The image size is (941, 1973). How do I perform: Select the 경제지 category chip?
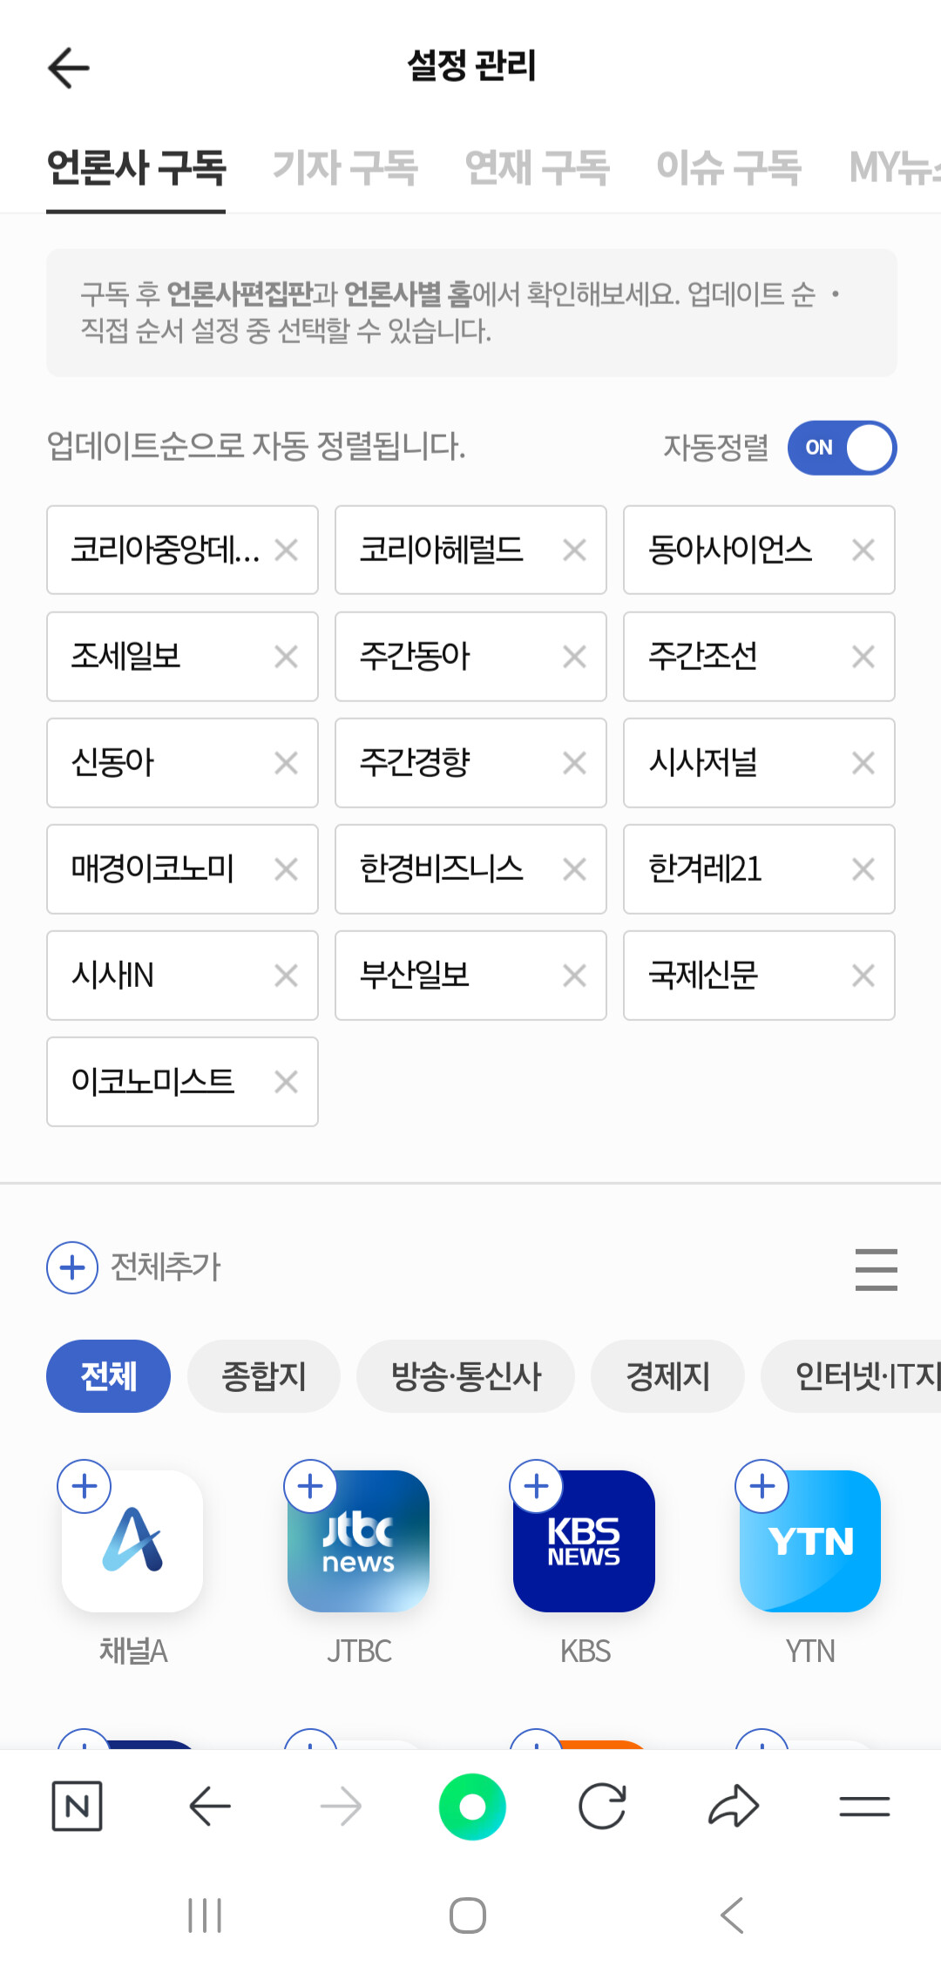click(667, 1376)
